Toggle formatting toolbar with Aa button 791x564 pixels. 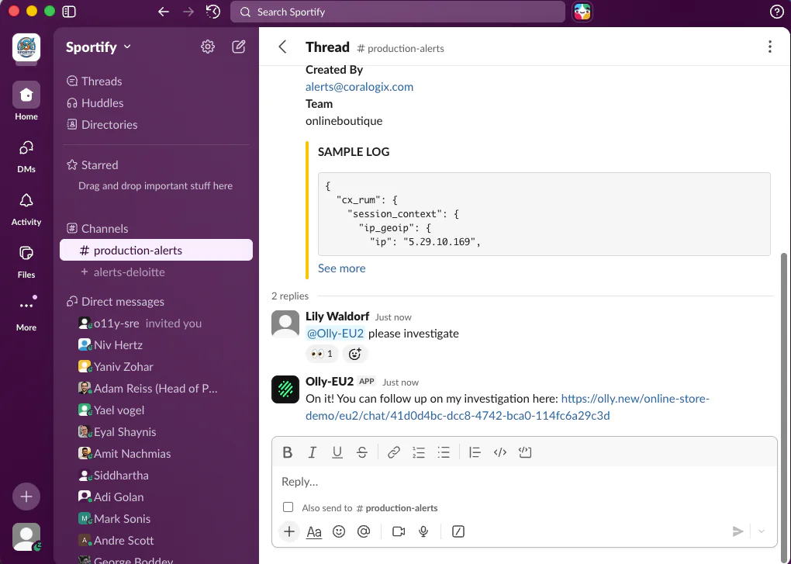point(314,531)
